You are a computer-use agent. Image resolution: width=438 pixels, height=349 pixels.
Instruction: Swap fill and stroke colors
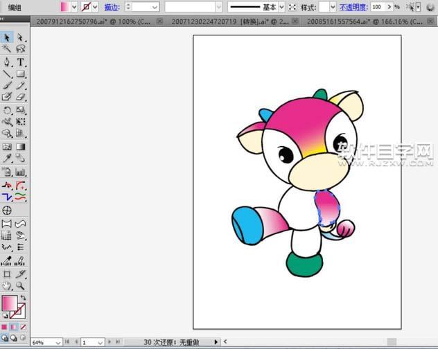[x=24, y=297]
